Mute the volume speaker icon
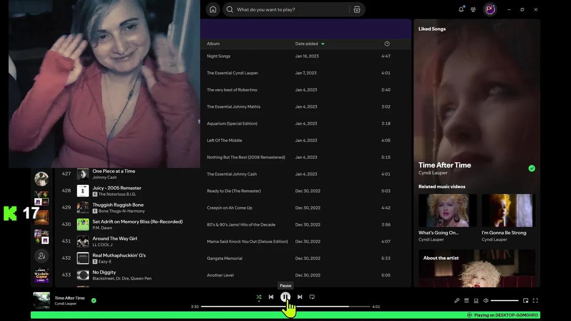This screenshot has width=571, height=321. click(486, 300)
